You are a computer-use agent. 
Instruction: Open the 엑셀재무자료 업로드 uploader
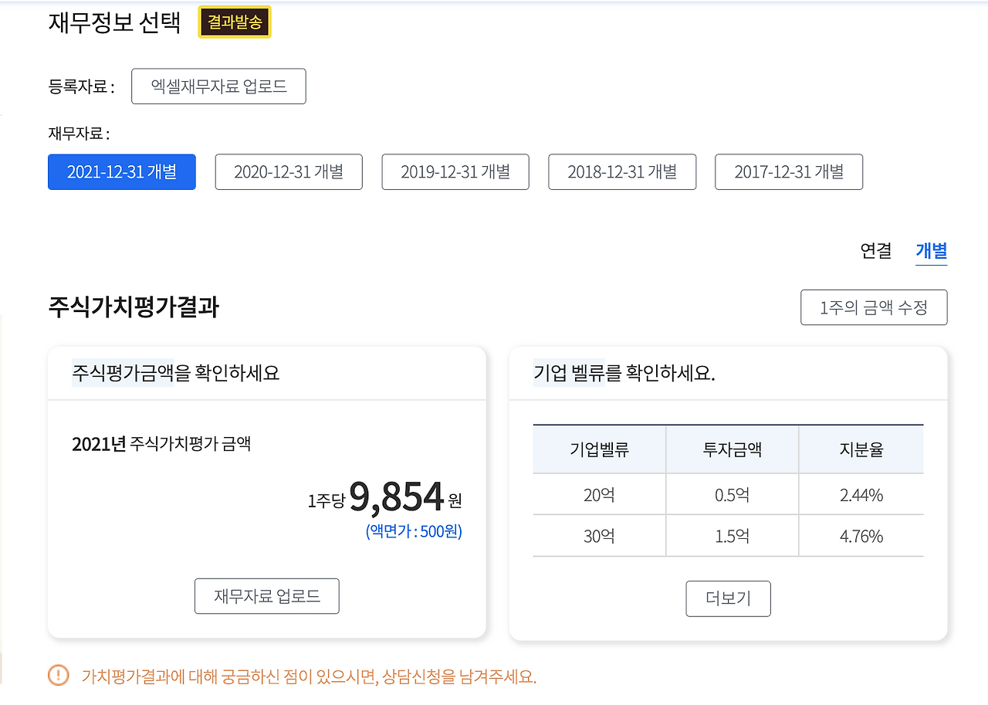(x=218, y=86)
